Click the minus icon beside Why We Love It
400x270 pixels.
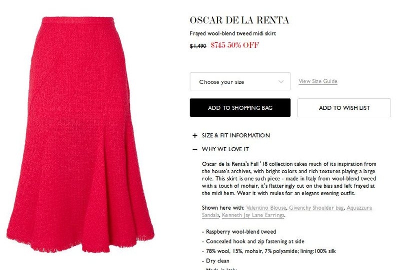point(195,149)
